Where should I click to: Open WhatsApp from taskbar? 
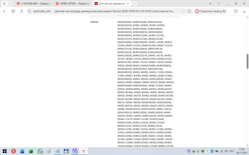point(40,151)
